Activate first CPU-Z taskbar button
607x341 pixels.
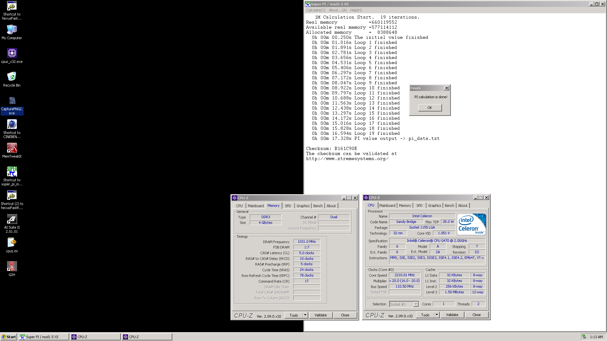point(95,337)
